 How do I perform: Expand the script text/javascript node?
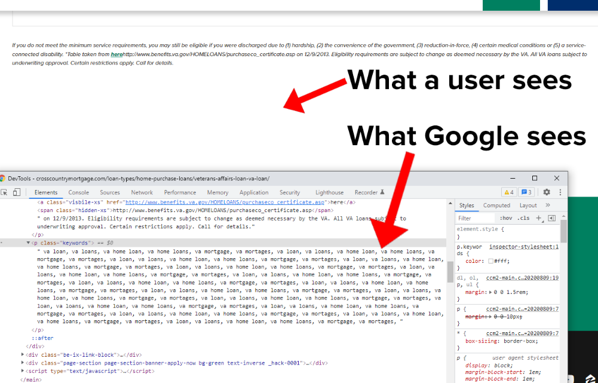(23, 371)
